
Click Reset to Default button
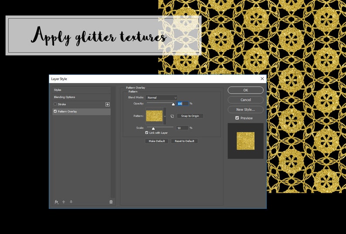pos(184,141)
